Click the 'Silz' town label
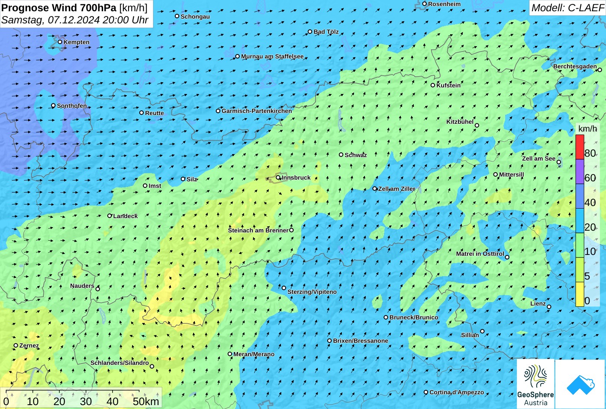Screen dimensions: 606x409 pyautogui.click(x=192, y=179)
